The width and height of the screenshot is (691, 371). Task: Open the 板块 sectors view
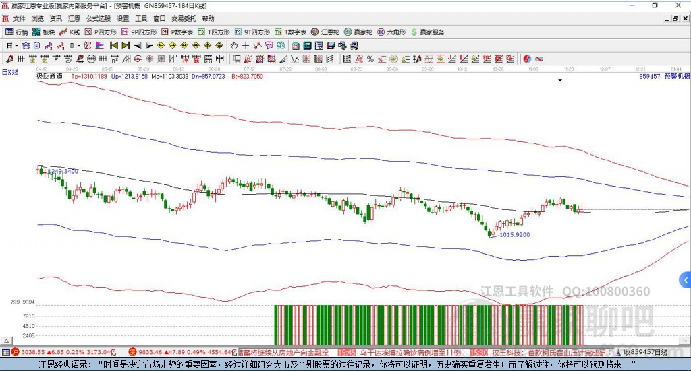click(45, 32)
